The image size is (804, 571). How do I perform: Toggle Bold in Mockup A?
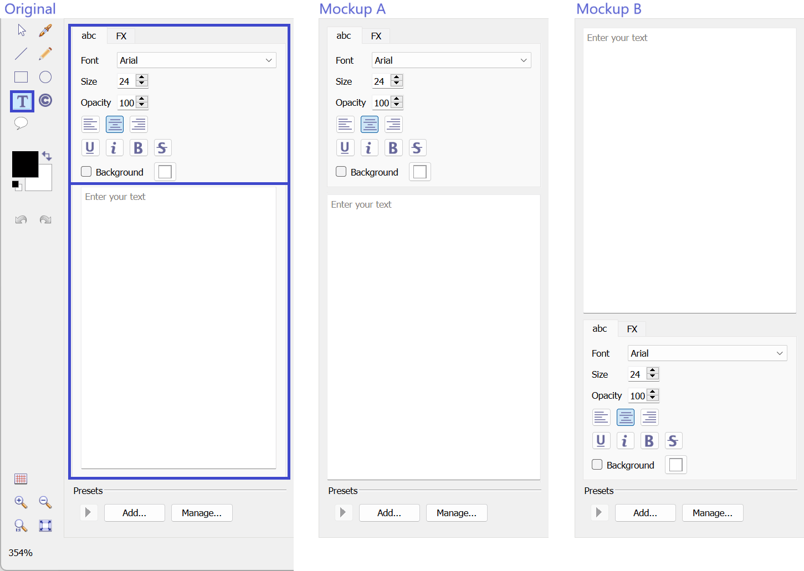point(393,148)
